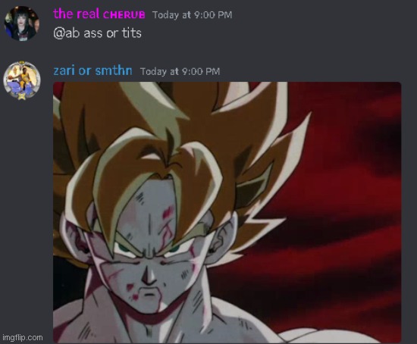Click the word 'CHERUB' in the pink username
The height and width of the screenshot is (344, 417).
click(x=124, y=14)
